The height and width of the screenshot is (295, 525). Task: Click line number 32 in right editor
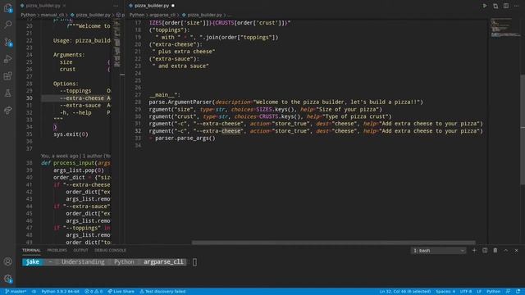point(138,131)
